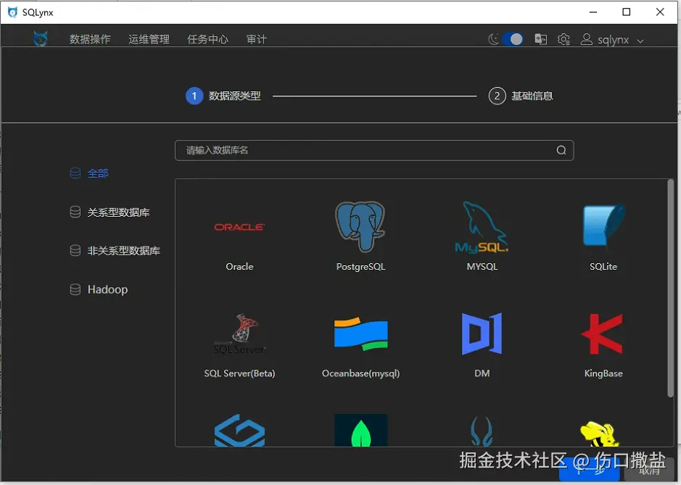681x485 pixels.
Task: Click step 2 基础信息
Action: click(x=521, y=96)
